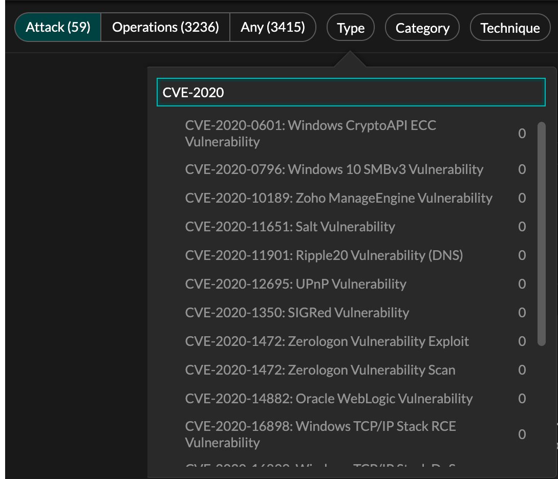Open the Technique filter dropdown
The height and width of the screenshot is (479, 558).
coord(510,28)
